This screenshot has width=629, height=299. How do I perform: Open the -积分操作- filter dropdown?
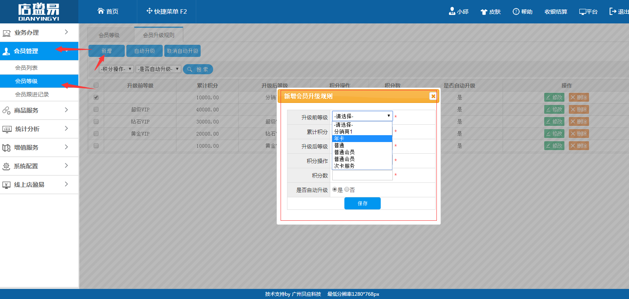point(116,69)
